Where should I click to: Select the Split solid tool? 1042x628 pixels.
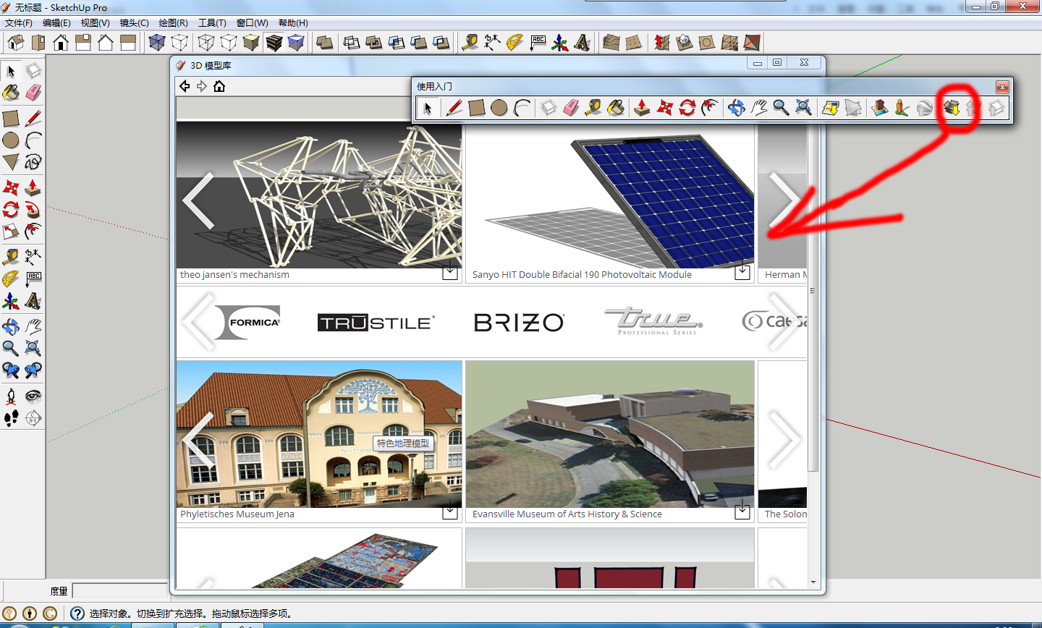pos(441,43)
